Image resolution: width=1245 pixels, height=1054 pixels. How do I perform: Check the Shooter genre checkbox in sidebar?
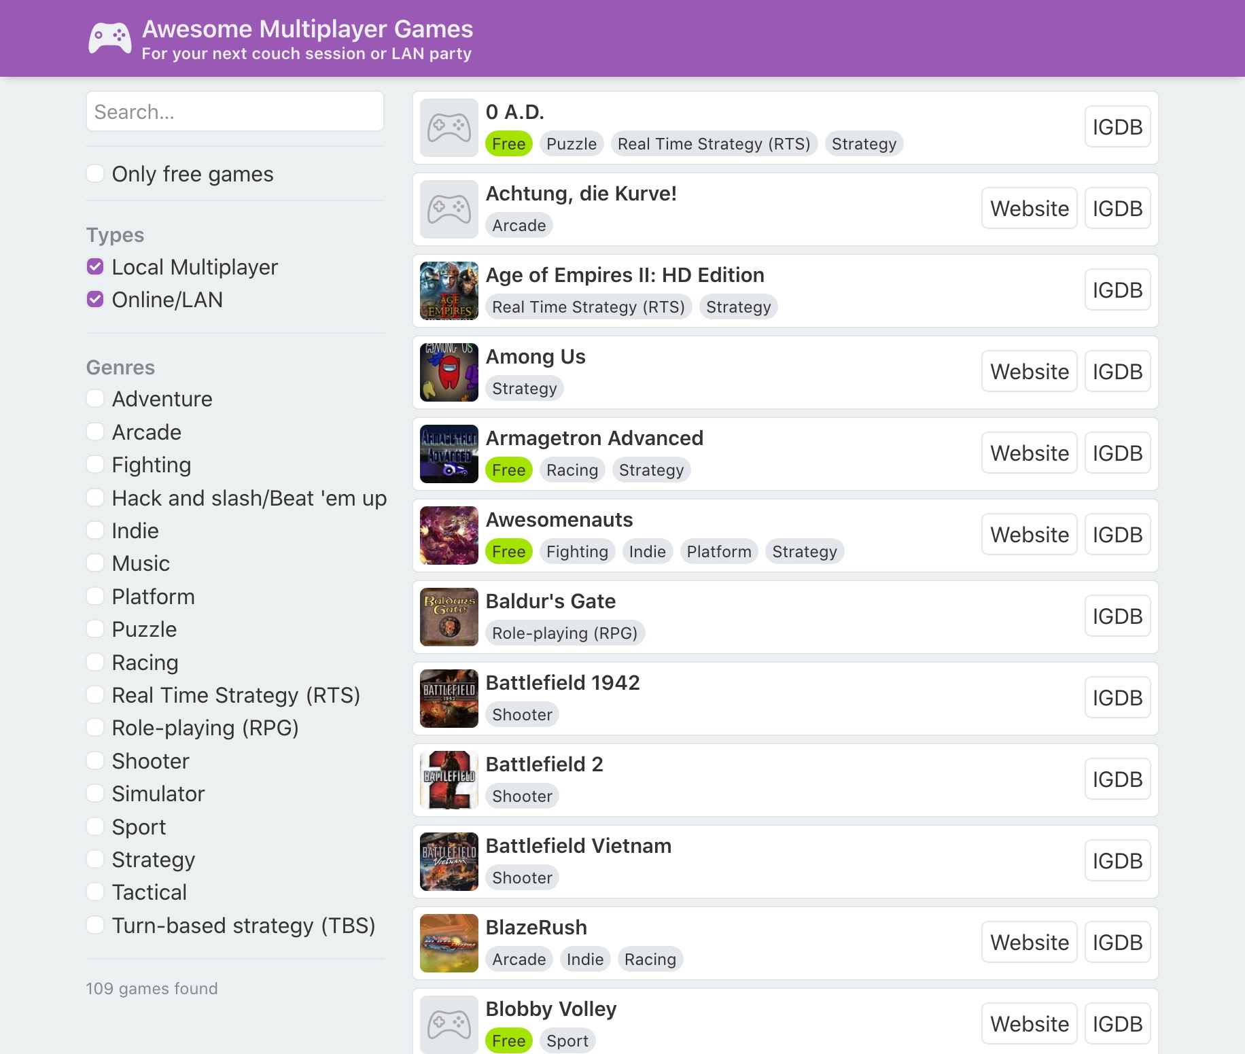95,760
